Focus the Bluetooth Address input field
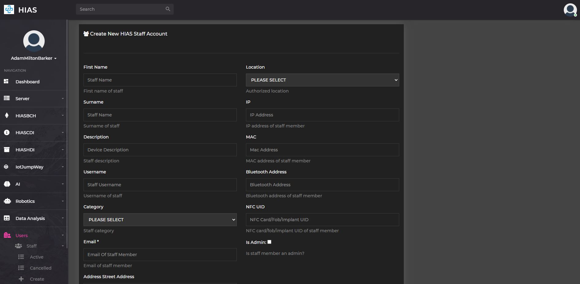The height and width of the screenshot is (284, 580). [322, 185]
